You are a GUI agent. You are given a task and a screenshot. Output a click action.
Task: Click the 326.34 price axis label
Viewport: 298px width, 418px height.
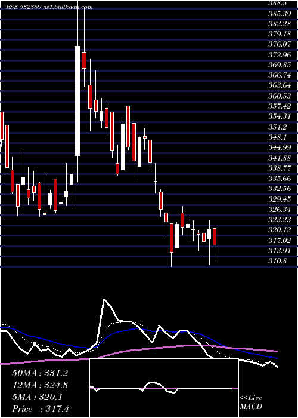(x=280, y=210)
